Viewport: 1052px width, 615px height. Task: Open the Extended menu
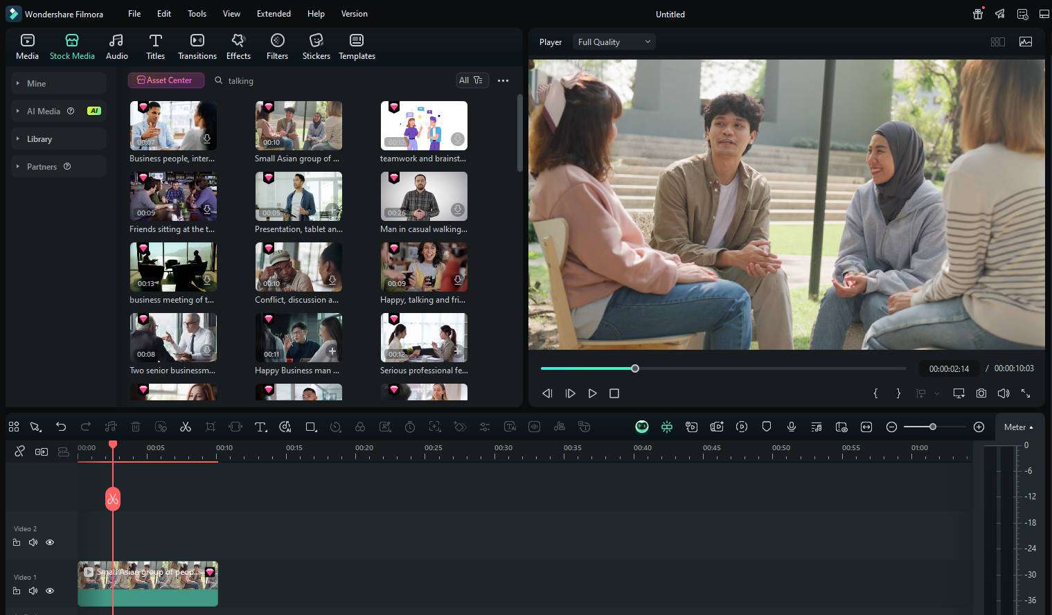click(x=274, y=14)
